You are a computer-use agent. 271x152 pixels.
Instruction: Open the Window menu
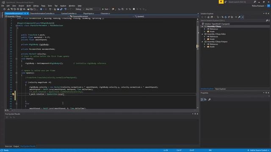(x=72, y=5)
